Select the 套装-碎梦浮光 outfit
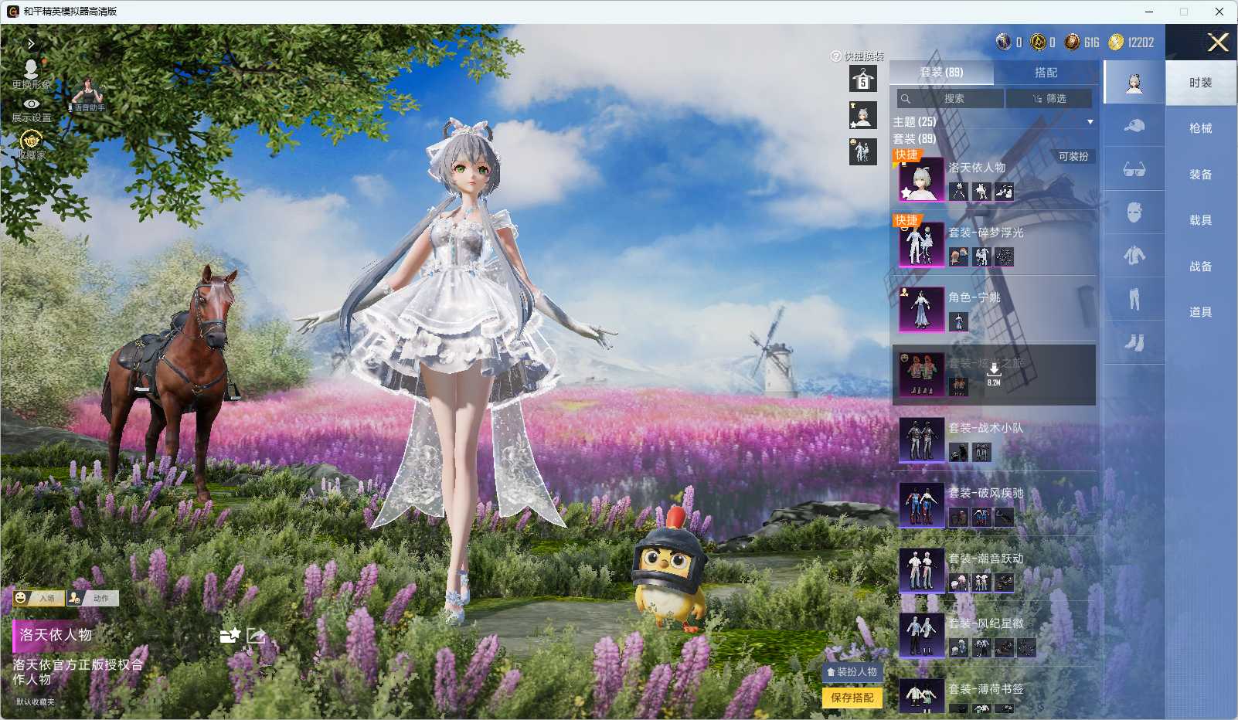 coord(994,244)
